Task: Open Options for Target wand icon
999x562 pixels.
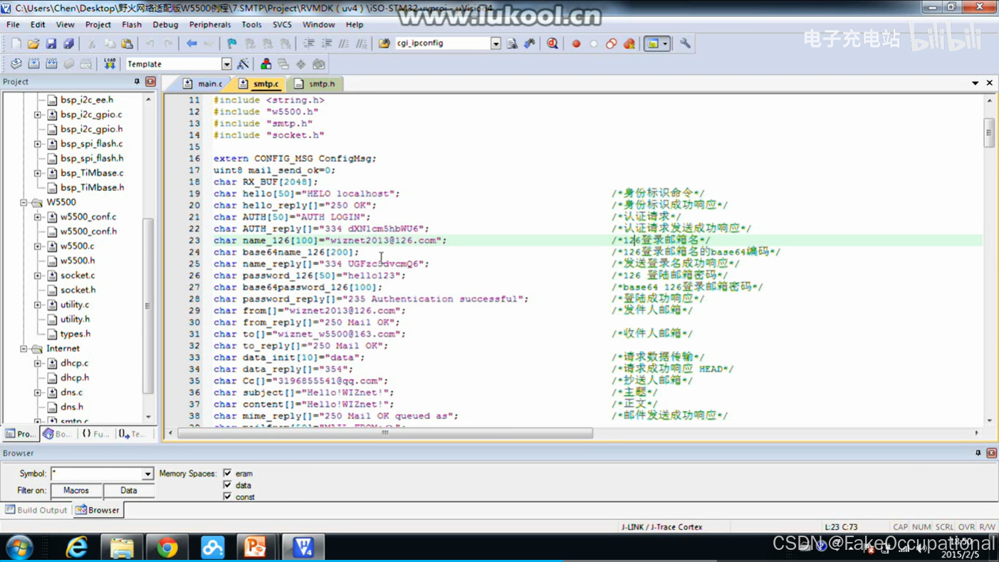Action: point(243,64)
